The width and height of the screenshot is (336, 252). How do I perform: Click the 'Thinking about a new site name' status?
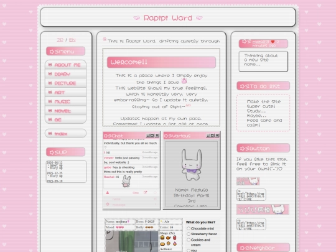tap(263, 61)
